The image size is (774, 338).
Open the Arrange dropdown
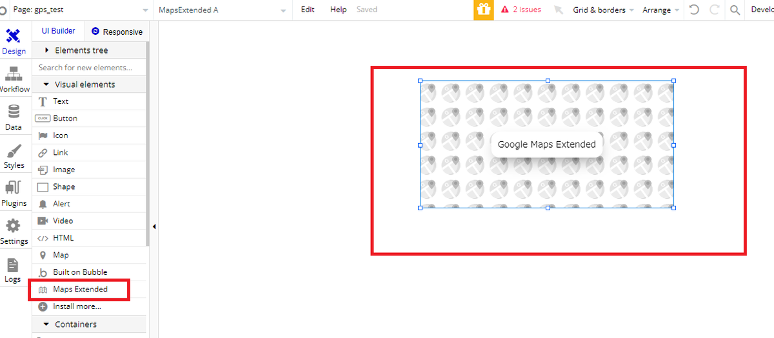point(661,10)
